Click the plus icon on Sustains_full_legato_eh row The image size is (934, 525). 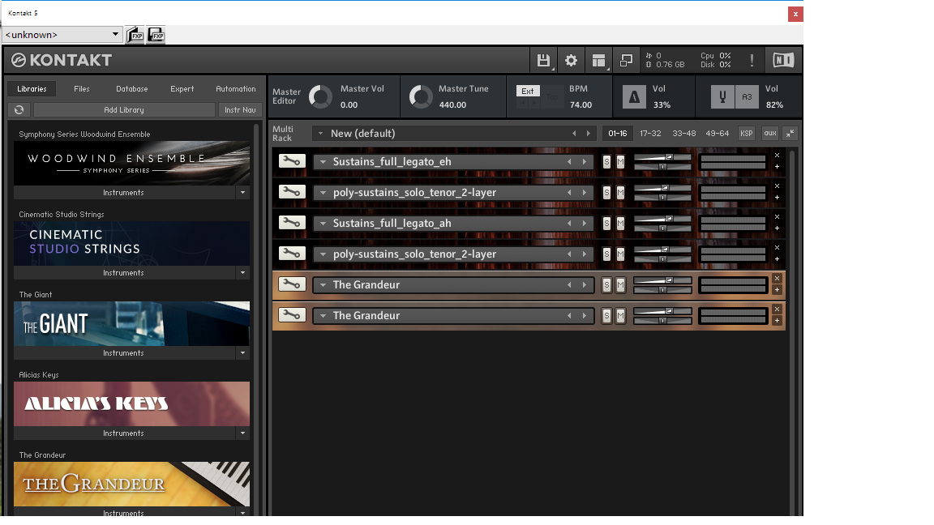pos(777,167)
